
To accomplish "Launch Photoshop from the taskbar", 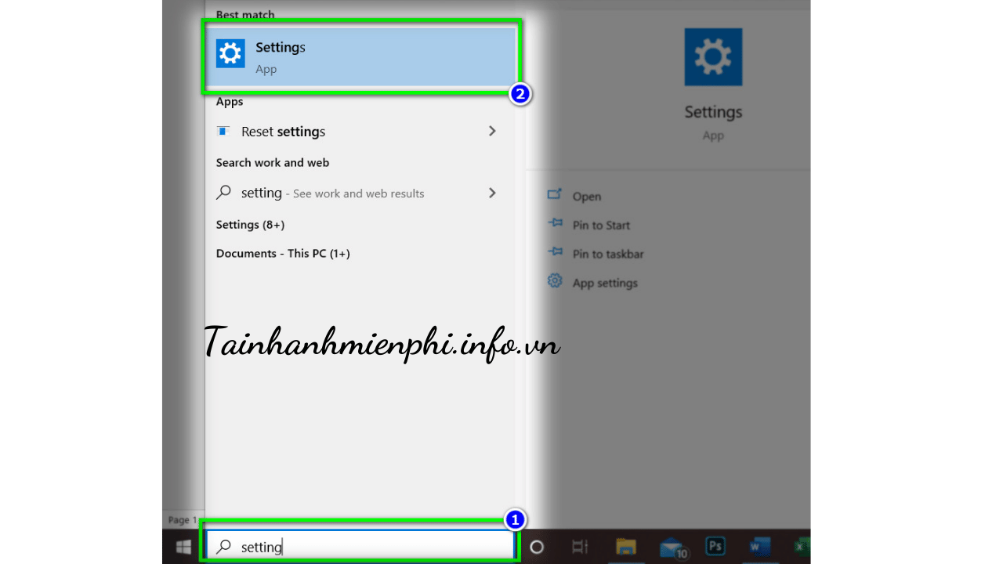I will [715, 547].
